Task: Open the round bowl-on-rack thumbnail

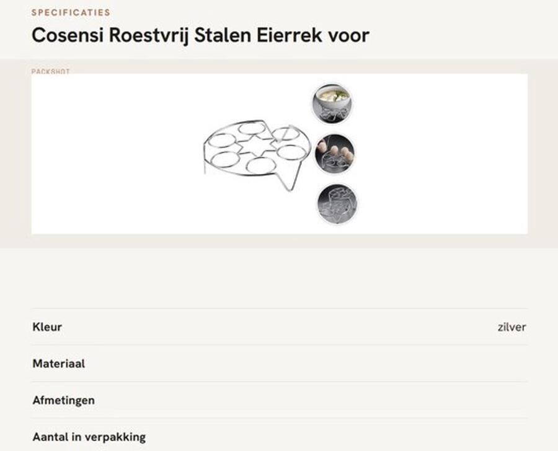Action: pos(332,103)
